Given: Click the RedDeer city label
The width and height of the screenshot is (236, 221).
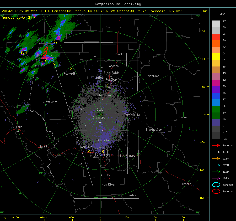Looking at the screenshot, I should coord(111,80).
